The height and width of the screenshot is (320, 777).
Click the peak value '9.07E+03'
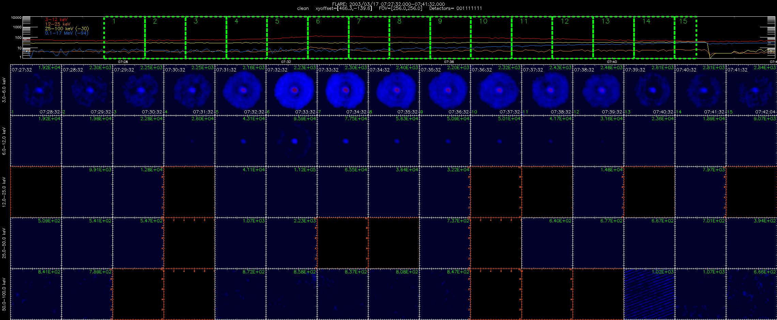click(765, 118)
